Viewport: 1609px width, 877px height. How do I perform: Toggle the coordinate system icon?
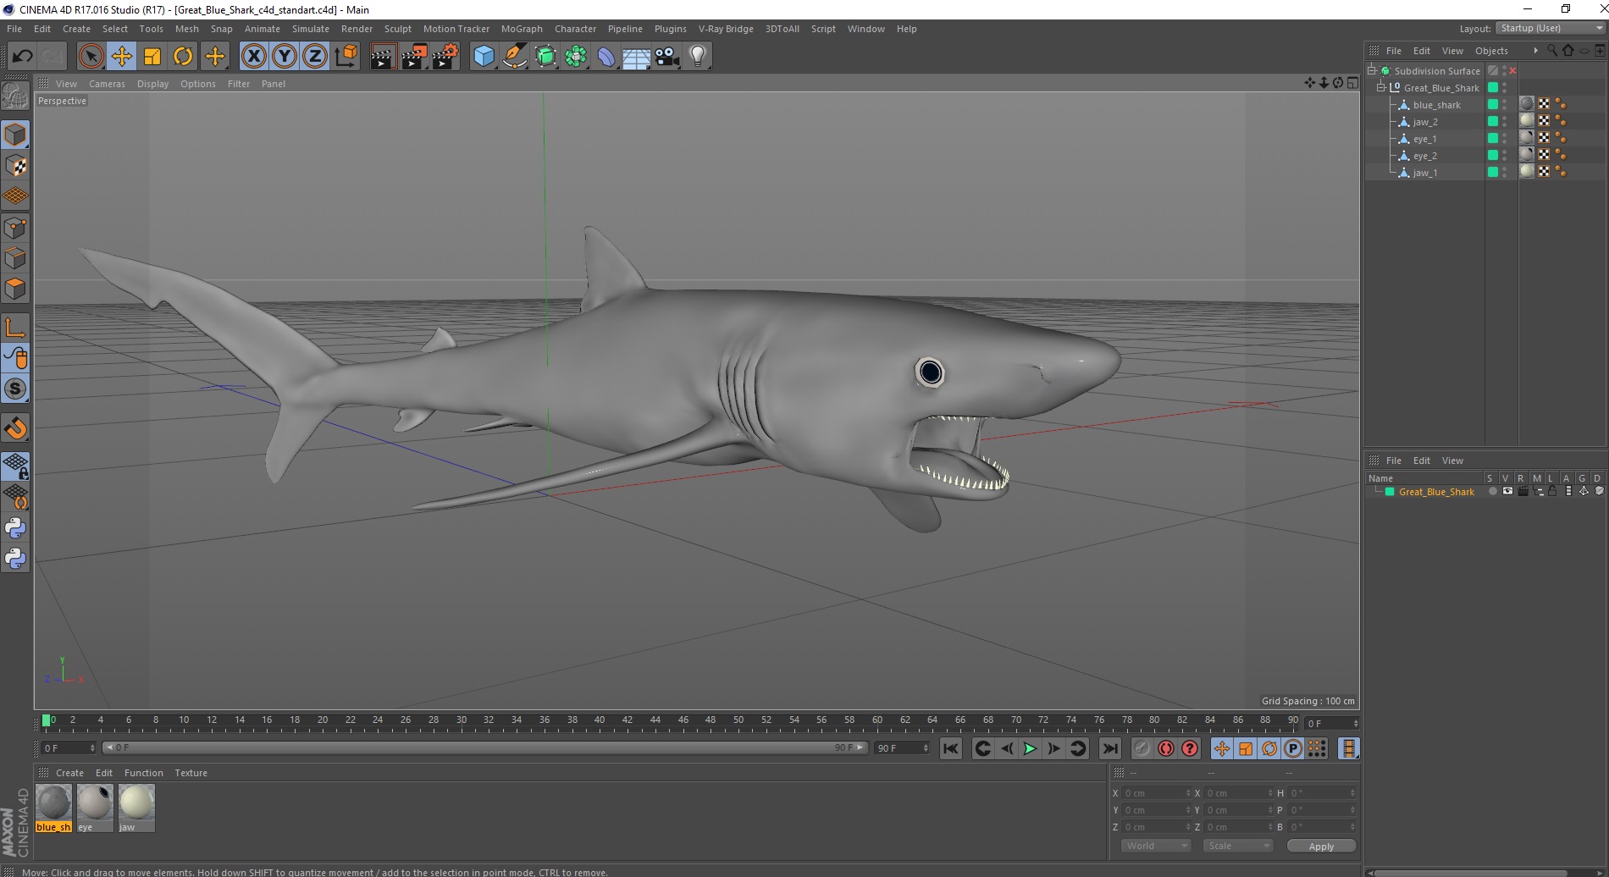346,57
